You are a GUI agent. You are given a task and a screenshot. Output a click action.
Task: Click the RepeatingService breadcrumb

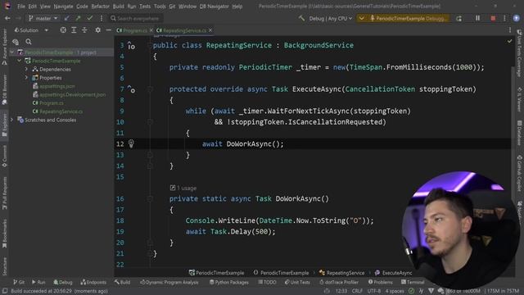pyautogui.click(x=342, y=273)
